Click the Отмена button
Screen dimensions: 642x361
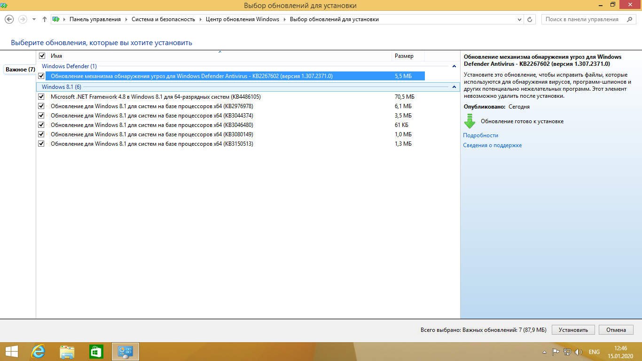[616, 330]
